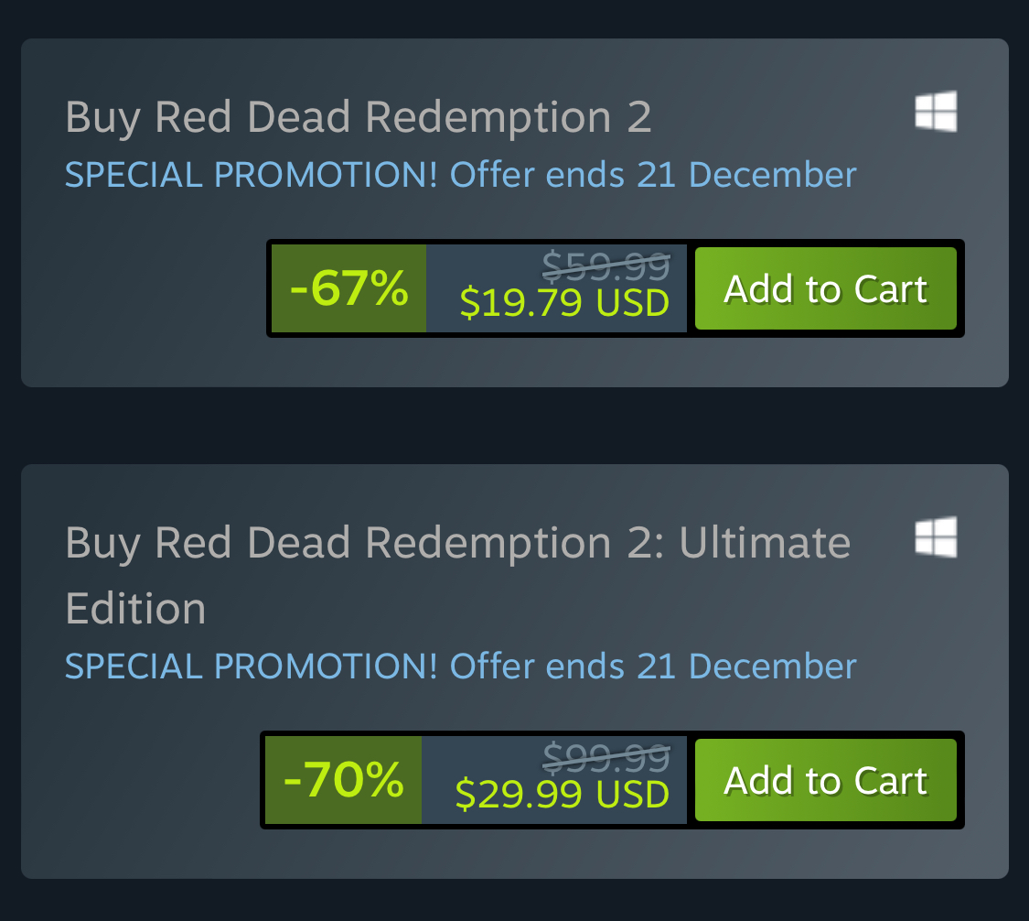Viewport: 1029px width, 921px height.
Task: Click empty area left of the -67% badge
Action: tap(146, 288)
